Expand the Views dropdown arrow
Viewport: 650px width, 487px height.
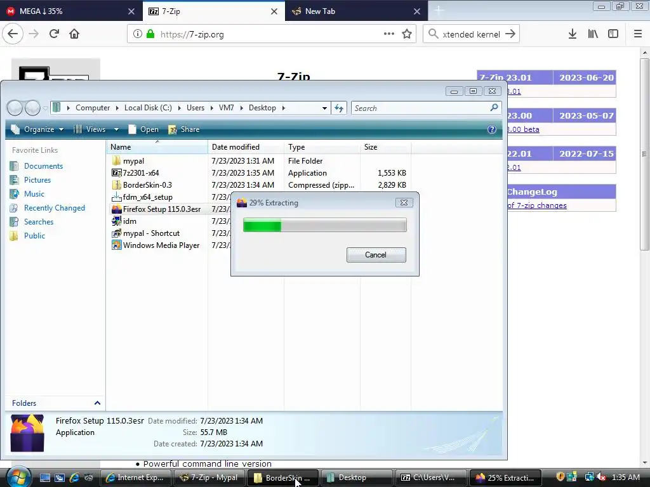[x=117, y=129]
